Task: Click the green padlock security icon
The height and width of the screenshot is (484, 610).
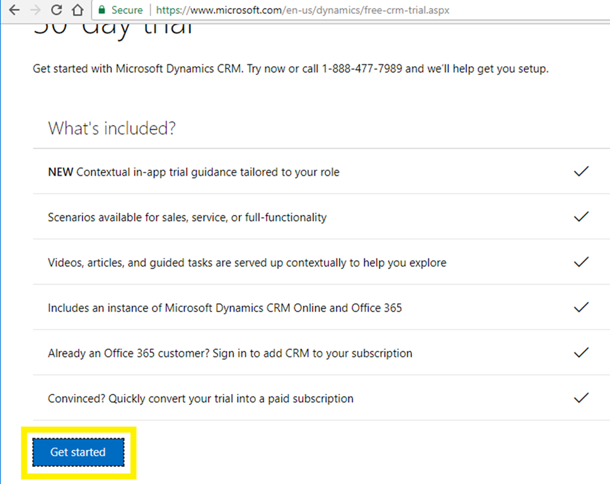Action: (101, 10)
